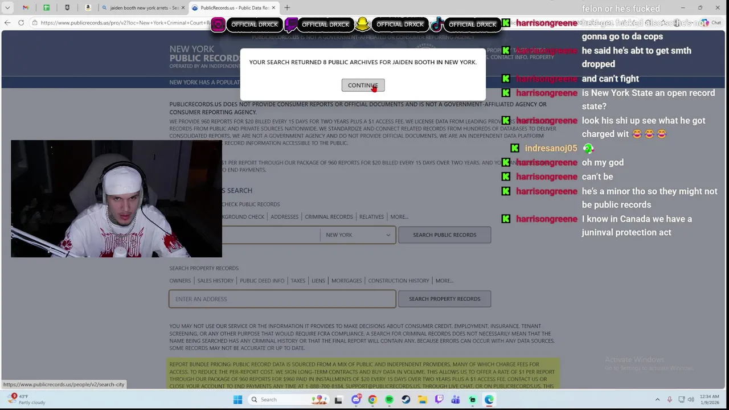
Task: Expand More… under check public records
Action: coord(399,216)
